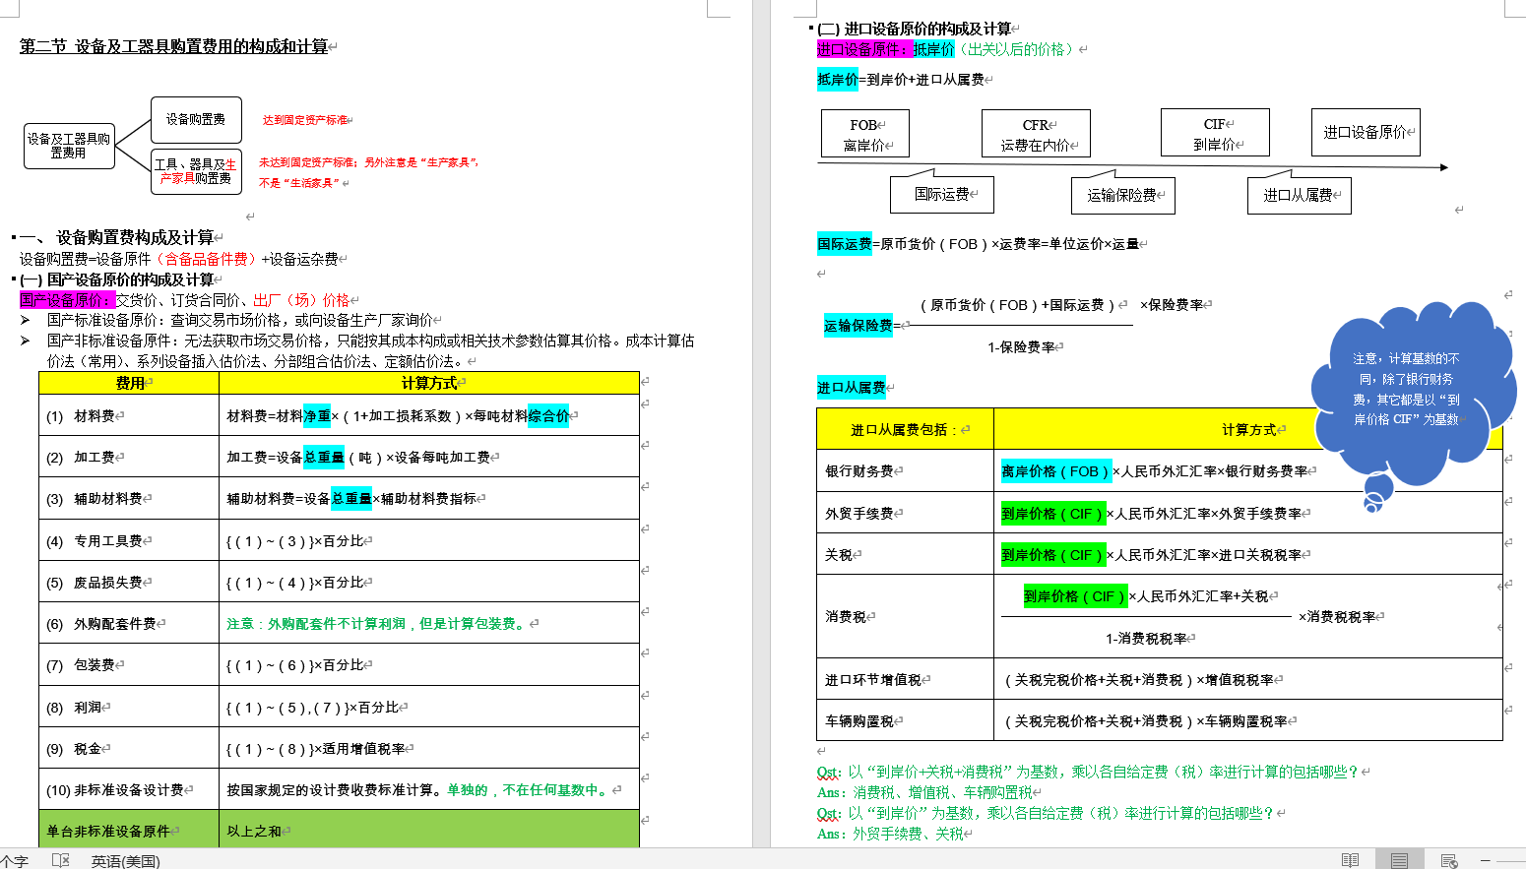Click the 计算方式 header in the left table
This screenshot has height=869, width=1526.
pos(429,383)
